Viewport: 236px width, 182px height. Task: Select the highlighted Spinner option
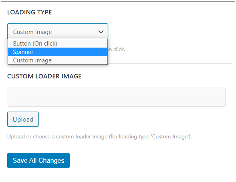click(58, 52)
